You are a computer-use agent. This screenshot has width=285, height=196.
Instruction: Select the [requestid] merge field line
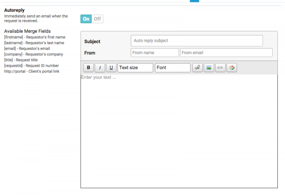31,65
